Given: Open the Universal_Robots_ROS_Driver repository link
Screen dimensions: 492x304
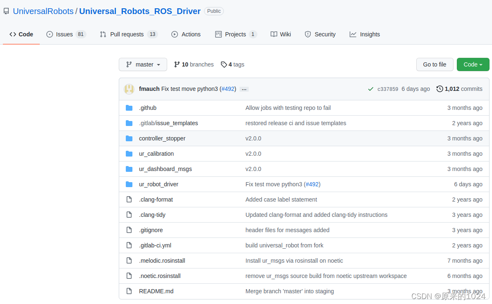Looking at the screenshot, I should click(x=139, y=11).
